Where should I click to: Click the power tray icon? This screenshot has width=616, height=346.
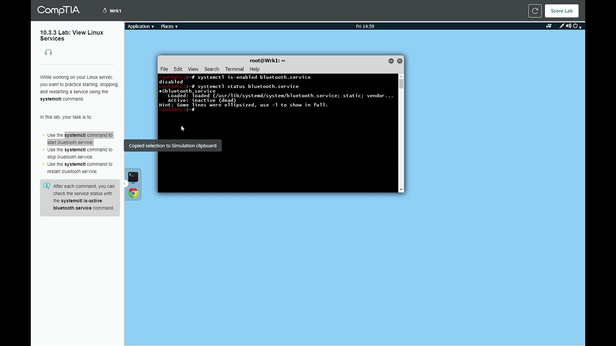(575, 26)
